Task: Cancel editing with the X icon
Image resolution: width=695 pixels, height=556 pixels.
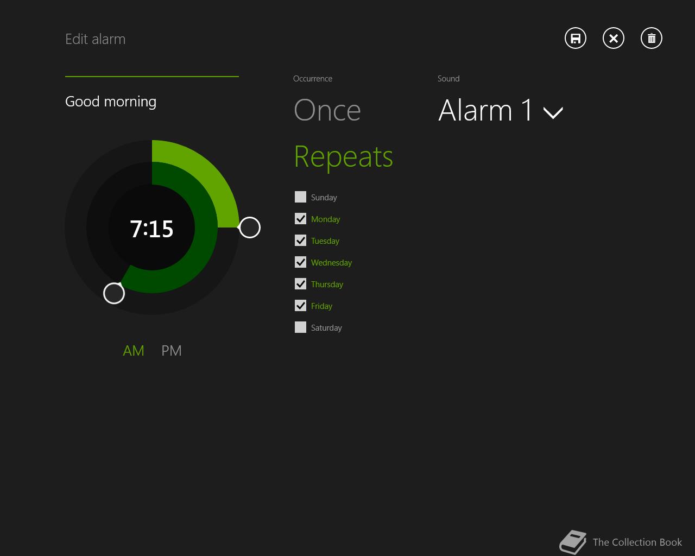Action: click(614, 38)
